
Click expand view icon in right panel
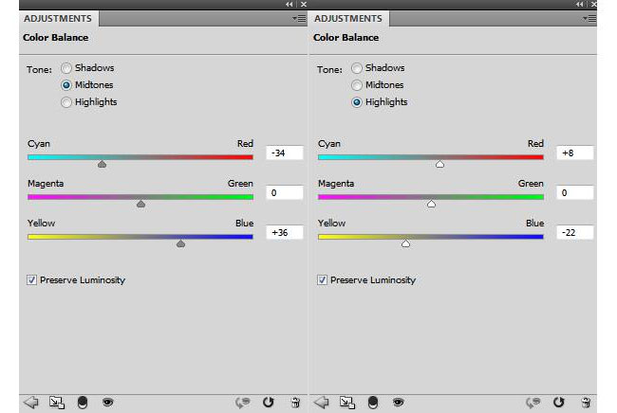tap(347, 403)
